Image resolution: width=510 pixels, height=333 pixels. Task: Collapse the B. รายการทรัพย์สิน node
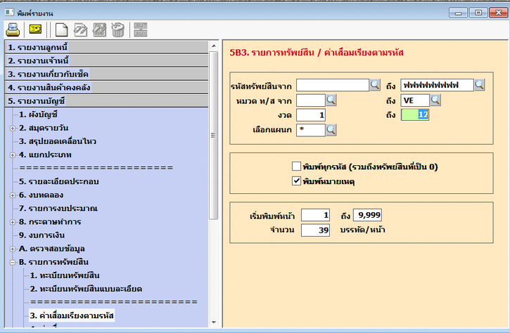(x=13, y=262)
